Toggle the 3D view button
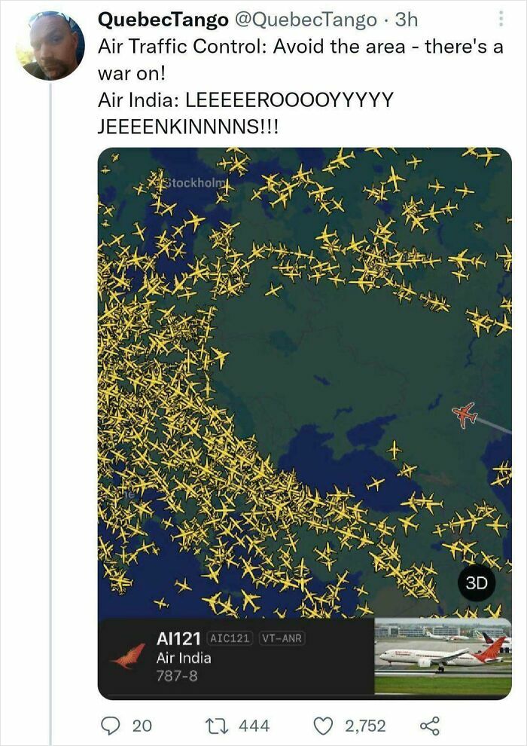Screen dimensions: 527x746 [x=476, y=583]
